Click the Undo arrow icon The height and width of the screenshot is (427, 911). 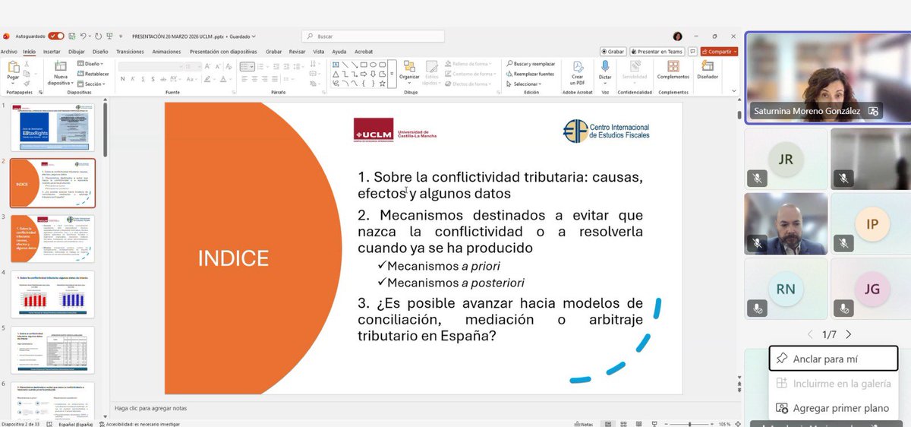(x=83, y=36)
